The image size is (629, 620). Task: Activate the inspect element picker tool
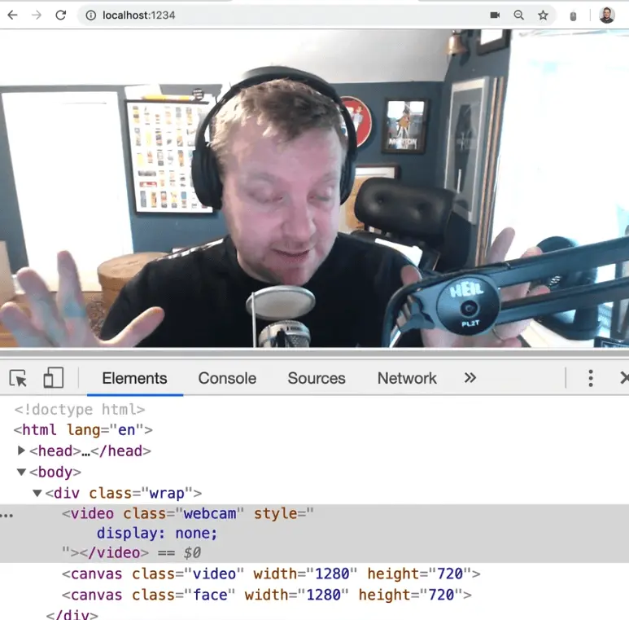pyautogui.click(x=18, y=378)
